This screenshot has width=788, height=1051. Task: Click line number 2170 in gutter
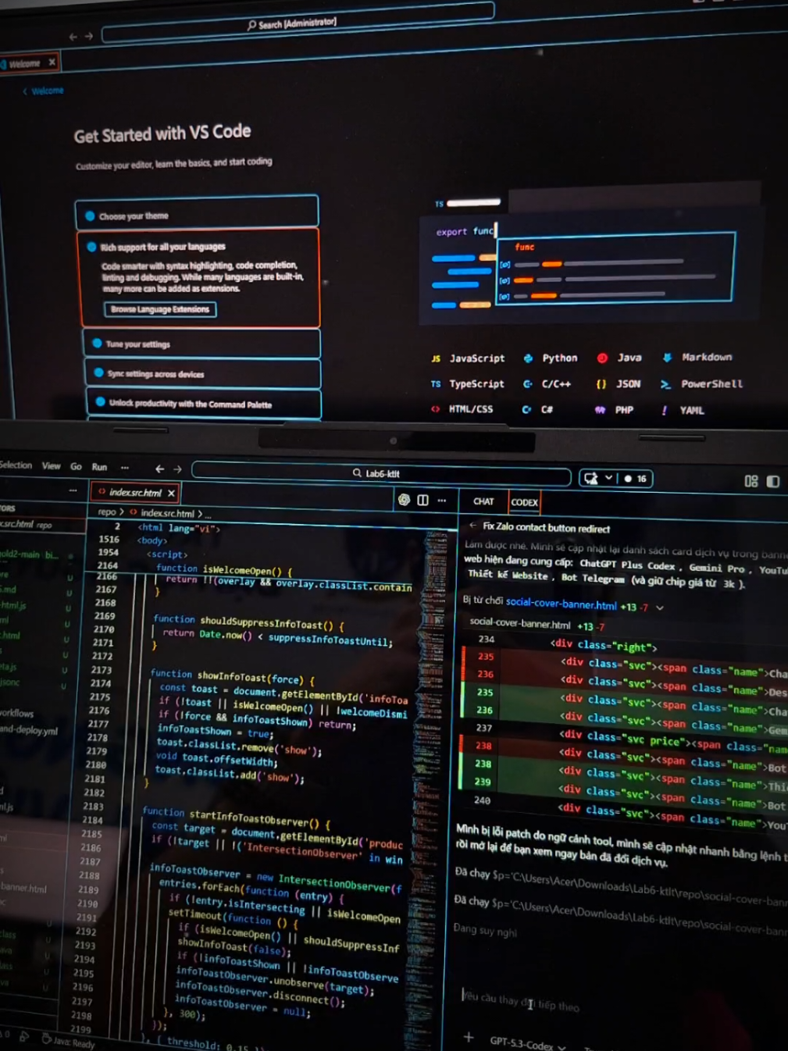pyautogui.click(x=103, y=629)
